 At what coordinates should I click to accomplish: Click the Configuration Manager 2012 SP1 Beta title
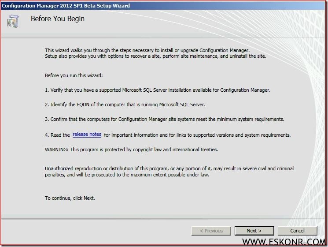[x=66, y=6]
